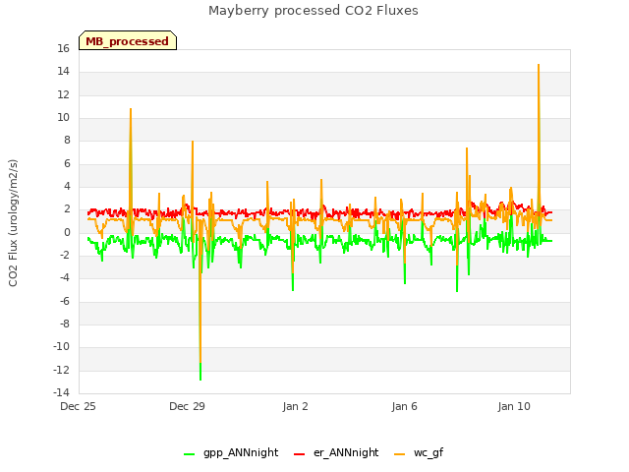Click the lowest green spike bottom near -13

(x=200, y=379)
